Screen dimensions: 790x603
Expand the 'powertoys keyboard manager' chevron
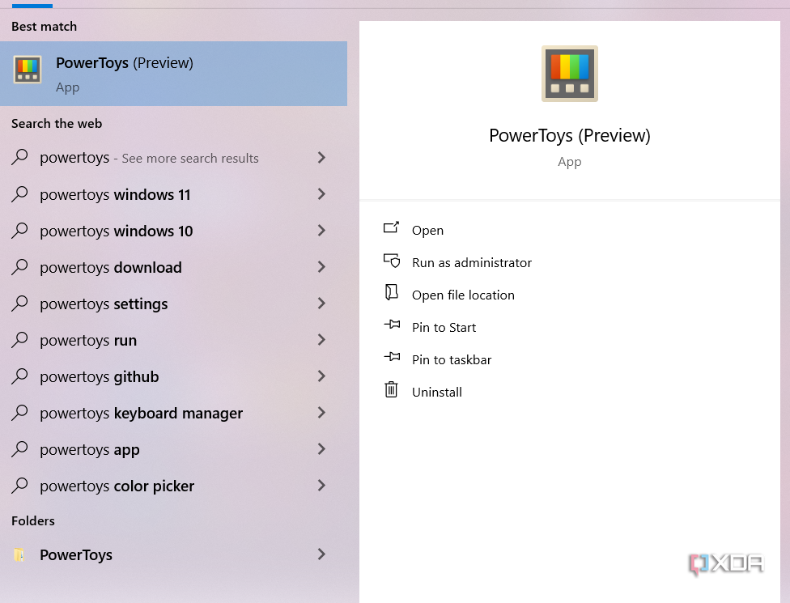(x=321, y=413)
